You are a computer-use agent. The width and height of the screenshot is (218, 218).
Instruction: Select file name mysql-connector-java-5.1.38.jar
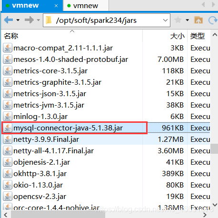pyautogui.click(x=68, y=128)
